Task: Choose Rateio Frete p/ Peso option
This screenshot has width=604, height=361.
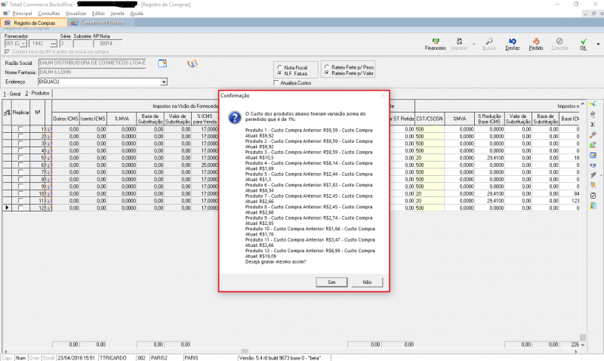Action: tap(325, 67)
